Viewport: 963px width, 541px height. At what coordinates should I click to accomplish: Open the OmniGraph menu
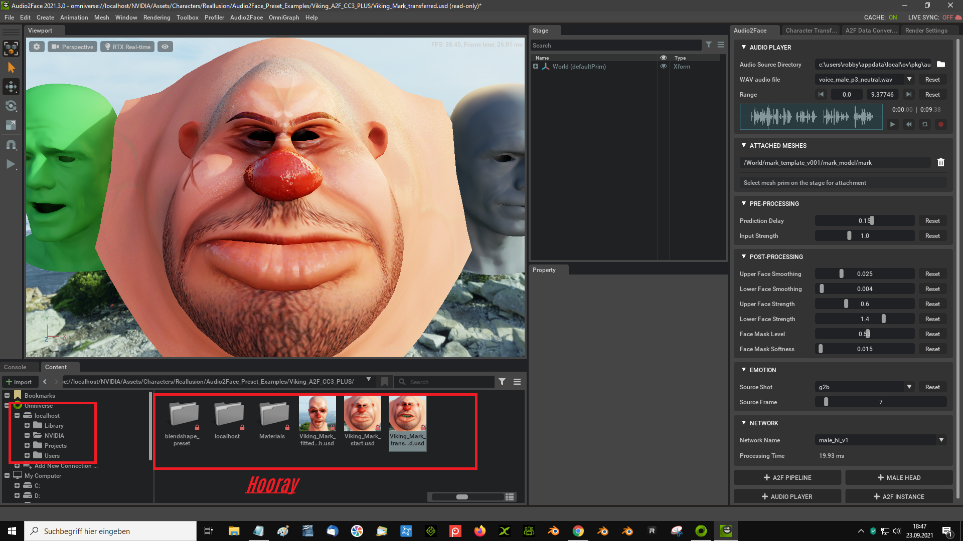pyautogui.click(x=284, y=17)
